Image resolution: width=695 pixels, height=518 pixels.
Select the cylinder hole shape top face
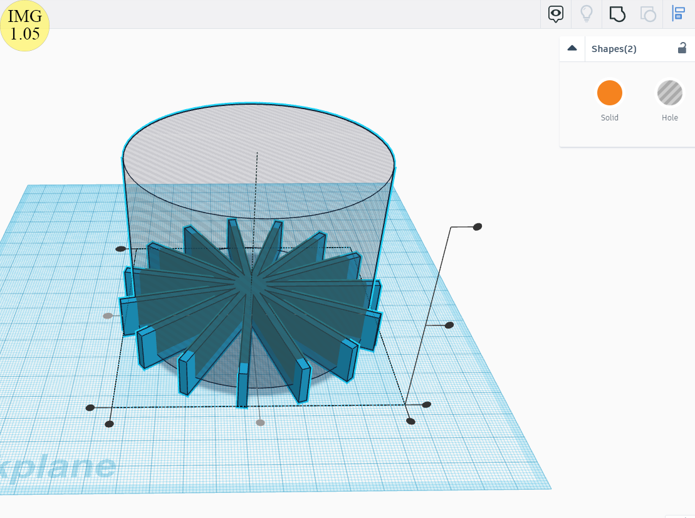[x=258, y=160]
